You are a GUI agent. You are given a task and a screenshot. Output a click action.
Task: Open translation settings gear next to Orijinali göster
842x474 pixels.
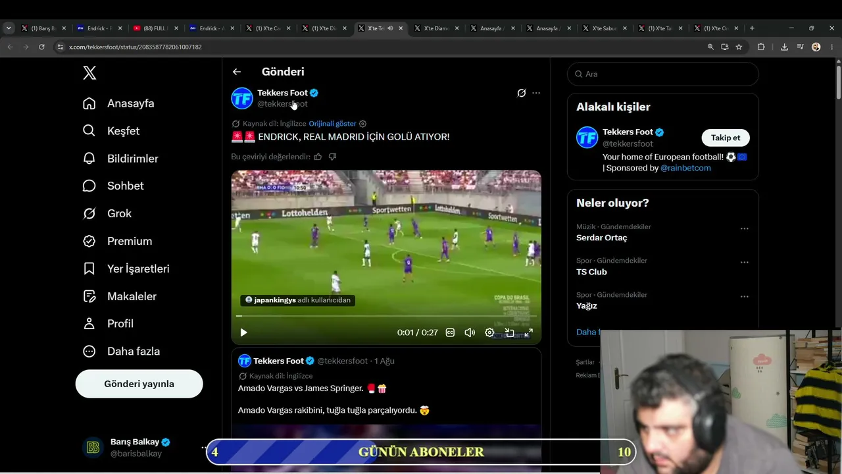click(x=362, y=124)
